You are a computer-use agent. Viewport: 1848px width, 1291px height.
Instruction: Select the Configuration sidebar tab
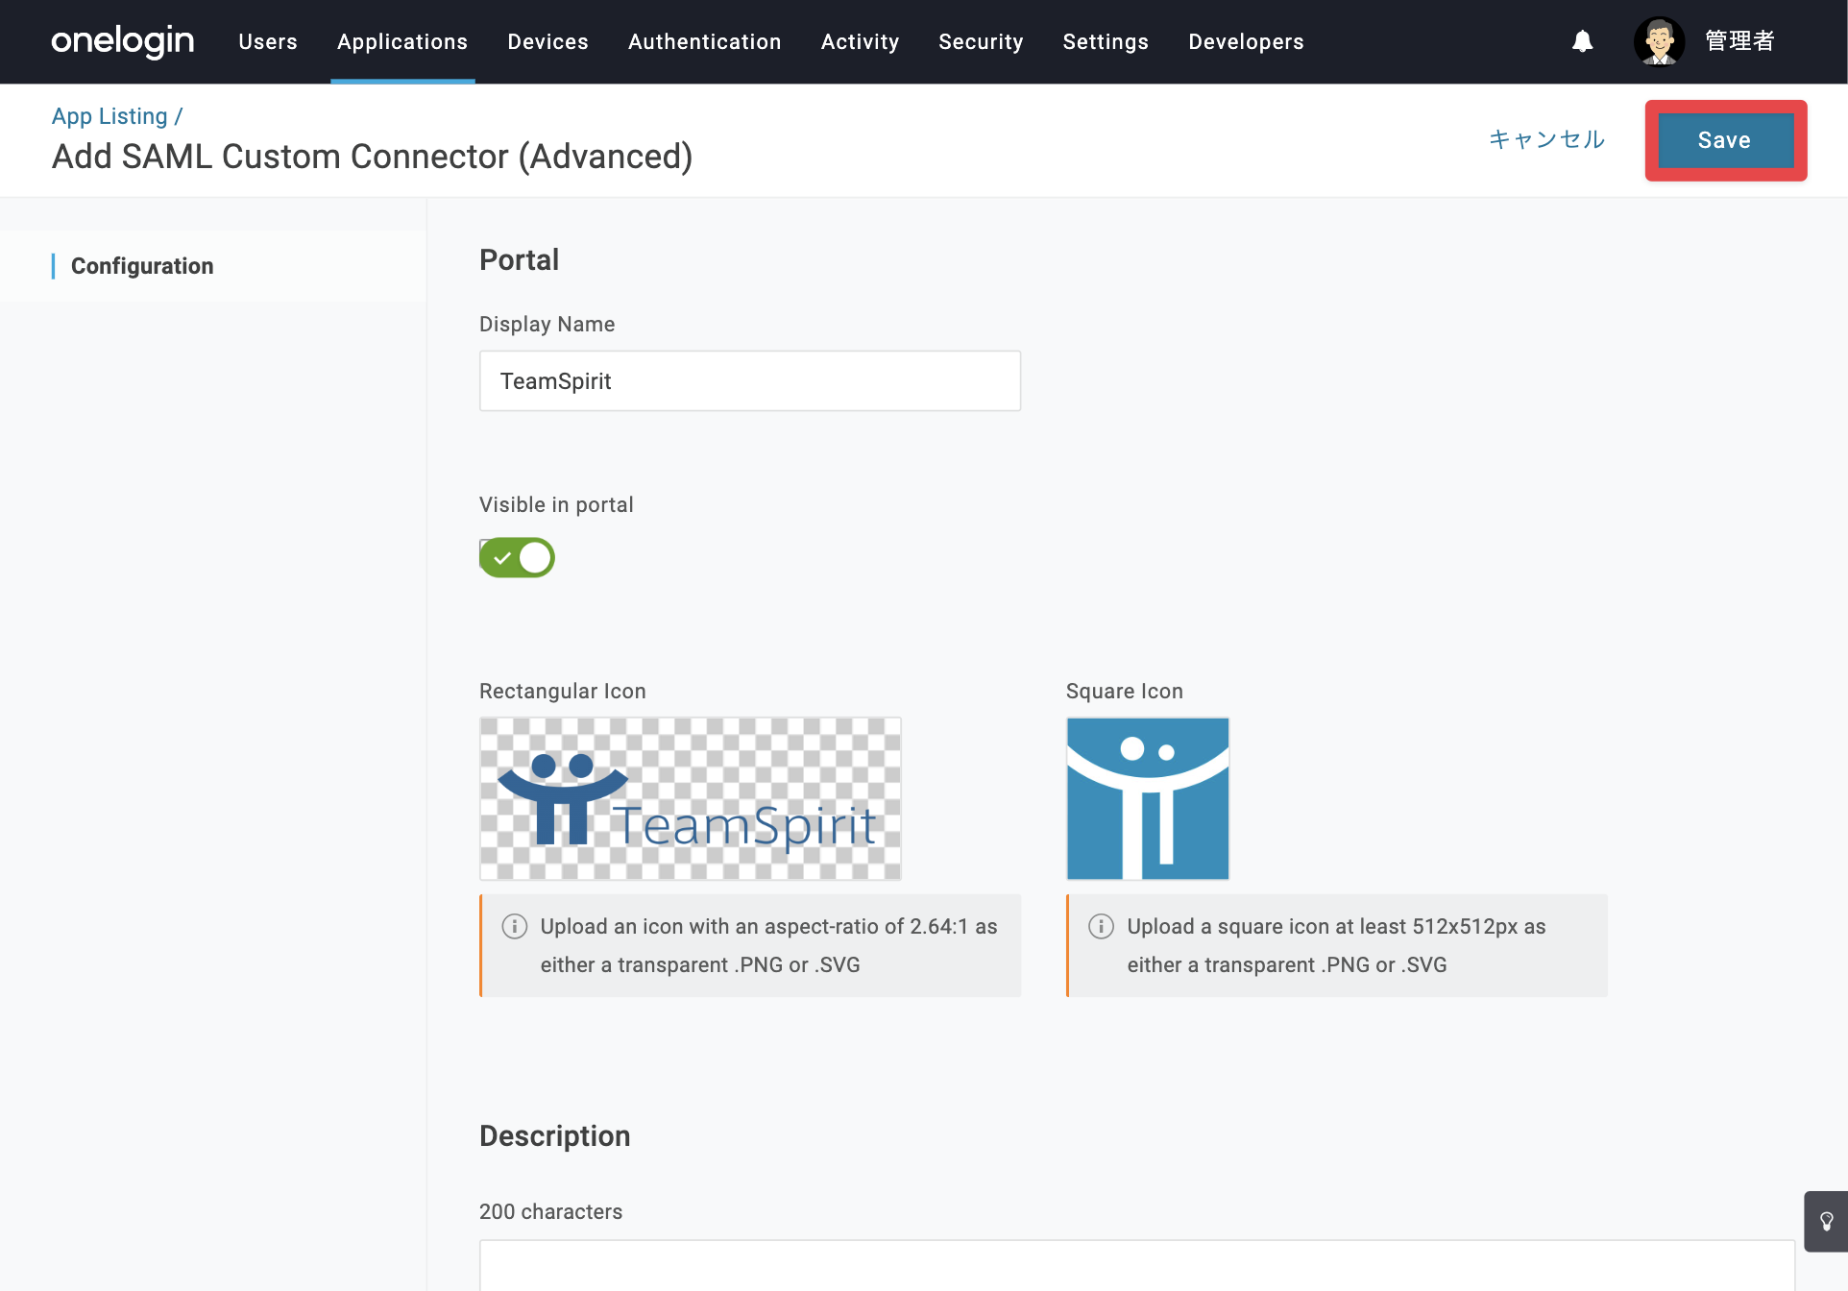pos(142,266)
